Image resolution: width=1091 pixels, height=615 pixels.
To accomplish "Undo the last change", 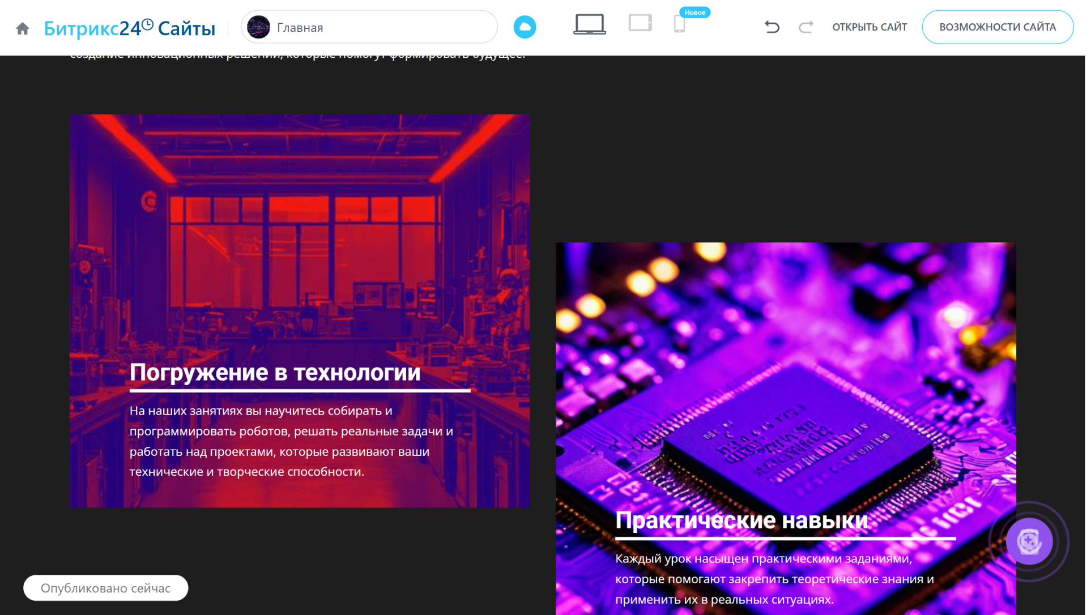I will point(772,27).
